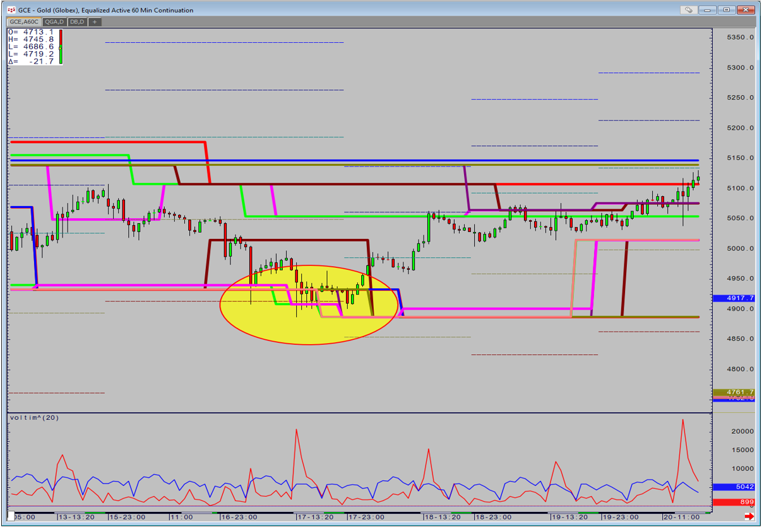
Task: Click the red scroll-right arrow icon
Action: click(x=749, y=516)
